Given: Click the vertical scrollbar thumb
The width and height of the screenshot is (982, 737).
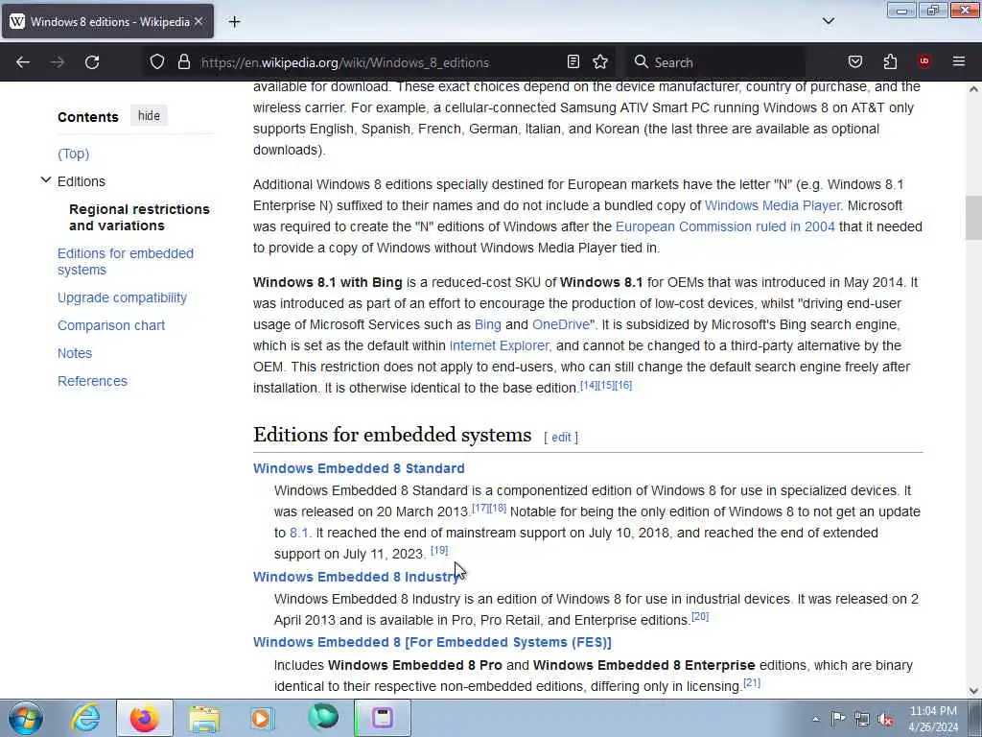Looking at the screenshot, I should (974, 218).
